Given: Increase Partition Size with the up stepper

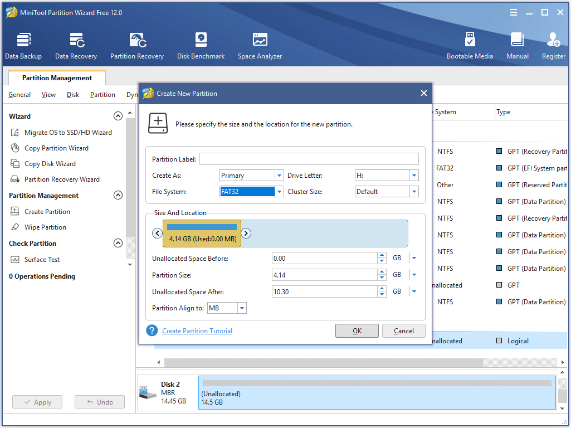Looking at the screenshot, I should click(x=382, y=272).
